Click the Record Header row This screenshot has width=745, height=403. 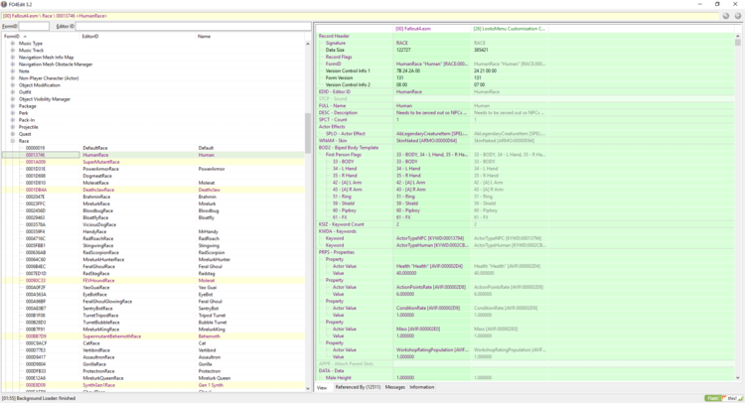525,36
